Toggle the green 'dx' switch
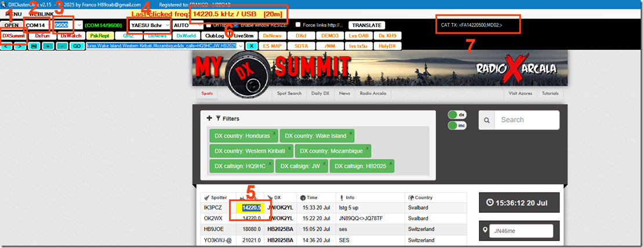The image size is (643, 248). [x=457, y=115]
